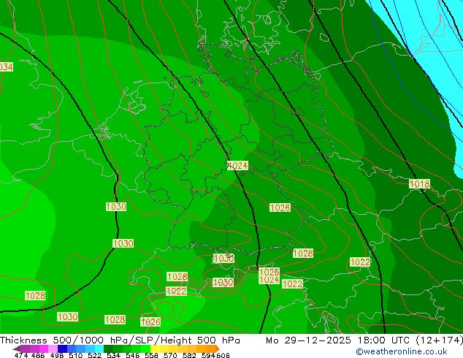
Task: Click the legend value 510
Action: tap(76, 355)
